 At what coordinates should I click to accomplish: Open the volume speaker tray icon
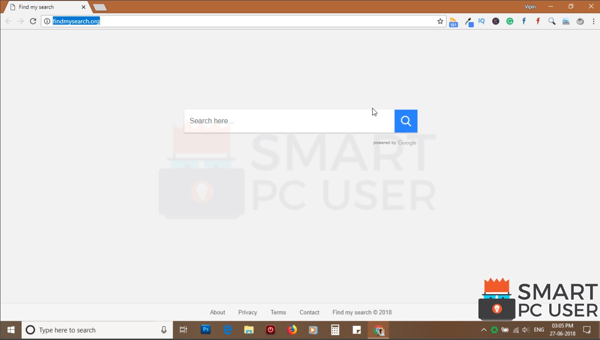[526, 330]
